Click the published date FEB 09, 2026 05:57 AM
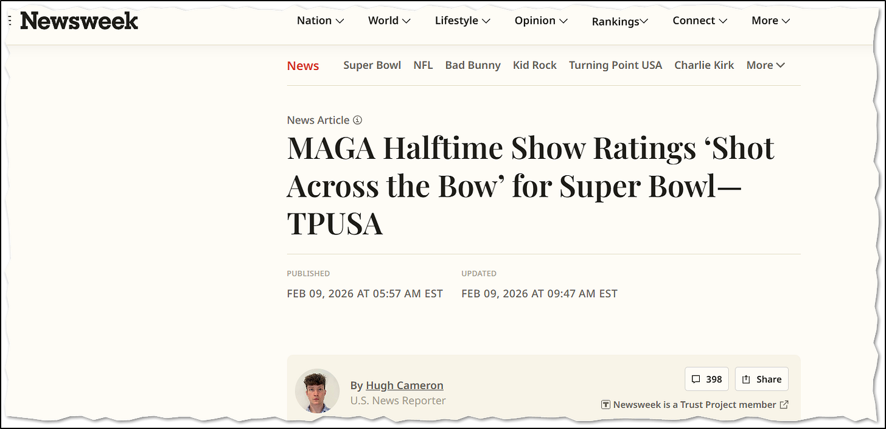 tap(365, 294)
